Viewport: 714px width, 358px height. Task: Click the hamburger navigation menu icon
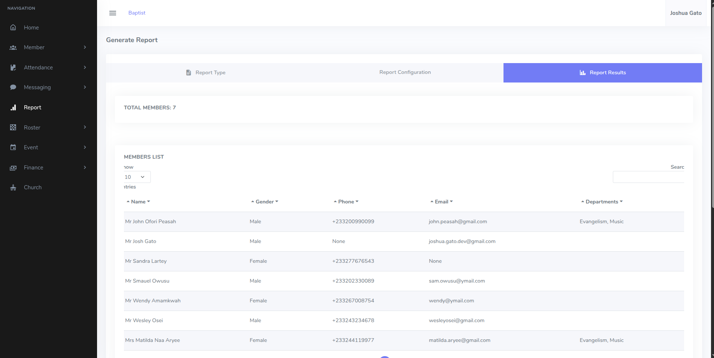pyautogui.click(x=113, y=13)
